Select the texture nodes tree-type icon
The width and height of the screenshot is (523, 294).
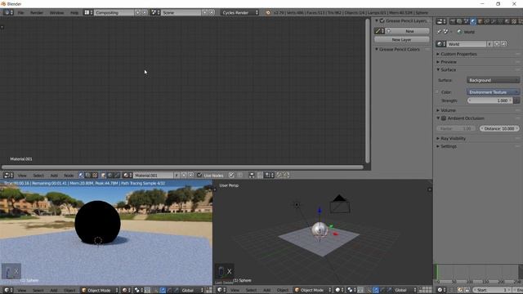(95, 175)
